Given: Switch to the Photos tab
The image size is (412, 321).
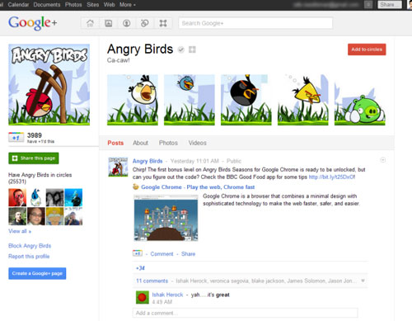Looking at the screenshot, I should pos(168,143).
